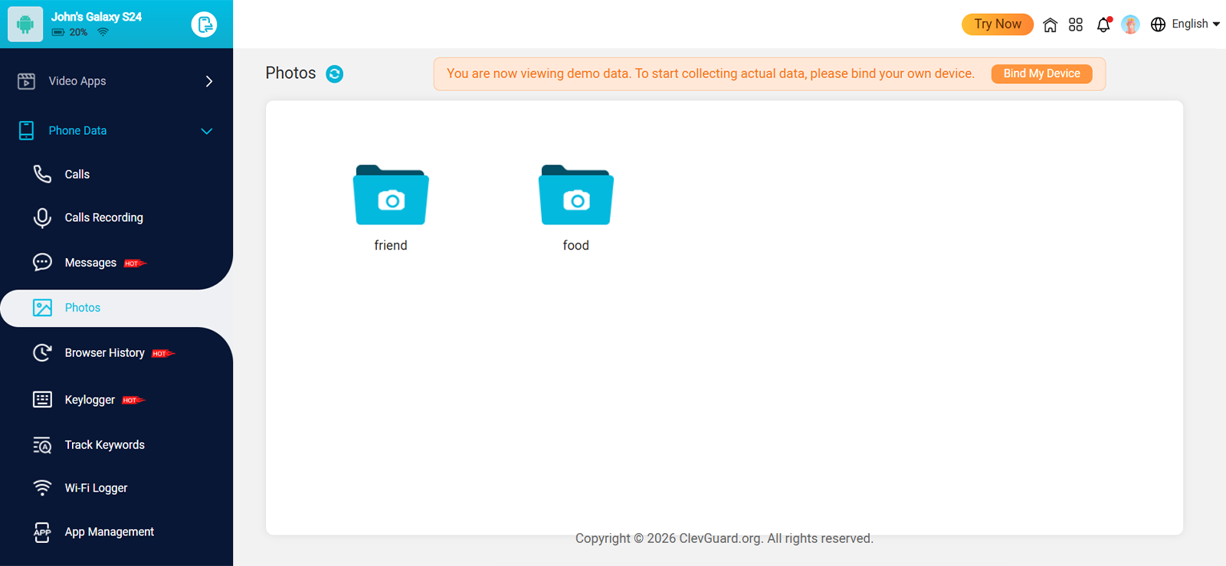1226x566 pixels.
Task: Open the four-square apps grid icon
Action: click(x=1076, y=25)
